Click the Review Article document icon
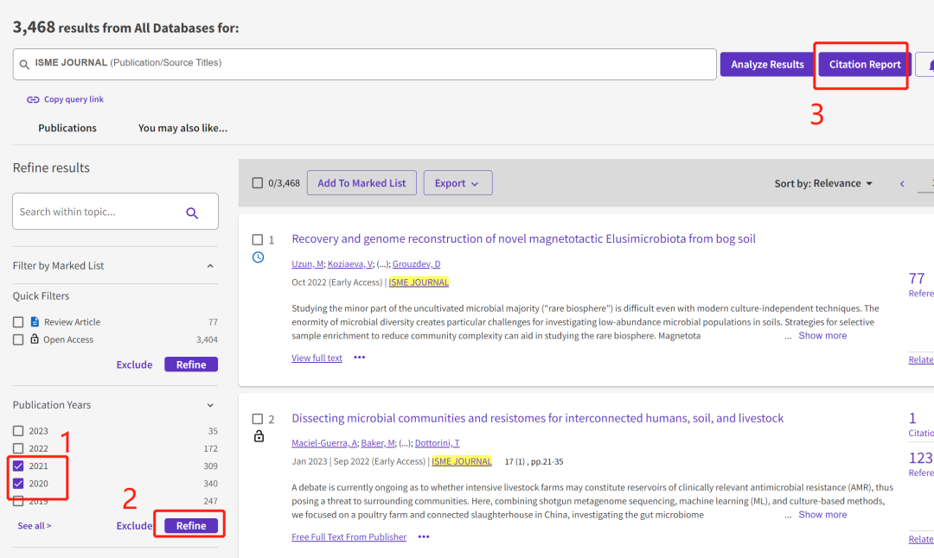The image size is (934, 558). [x=35, y=322]
